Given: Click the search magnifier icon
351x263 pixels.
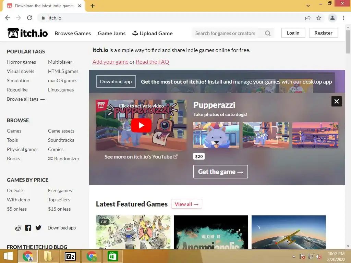Looking at the screenshot, I should (x=267, y=33).
